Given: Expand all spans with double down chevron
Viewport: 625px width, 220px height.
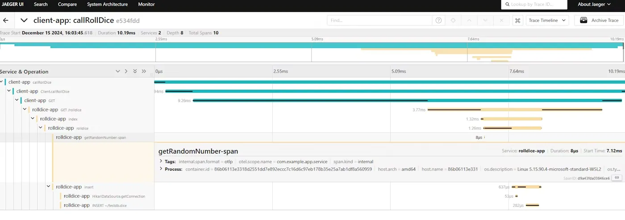Looking at the screenshot, I should (135, 71).
